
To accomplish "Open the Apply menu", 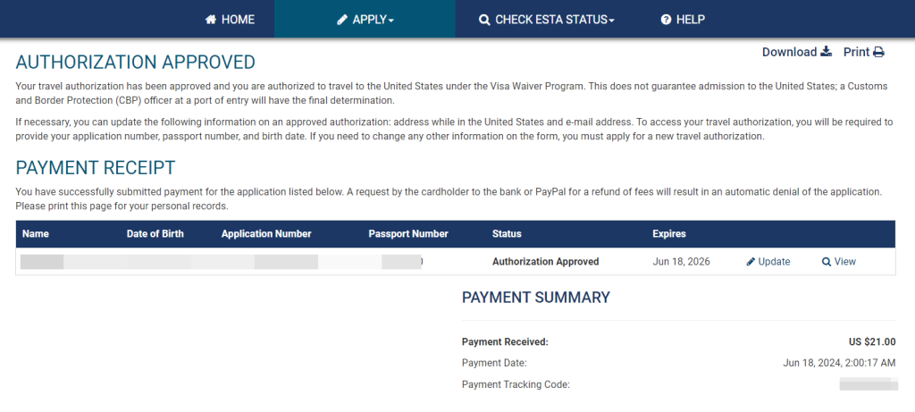I will 369,20.
